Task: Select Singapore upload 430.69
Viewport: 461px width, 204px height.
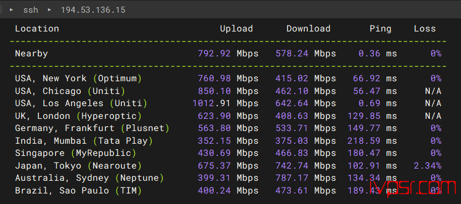Action: tap(214, 153)
